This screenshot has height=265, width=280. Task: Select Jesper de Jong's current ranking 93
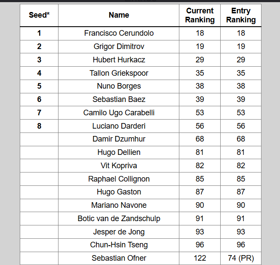(200, 232)
